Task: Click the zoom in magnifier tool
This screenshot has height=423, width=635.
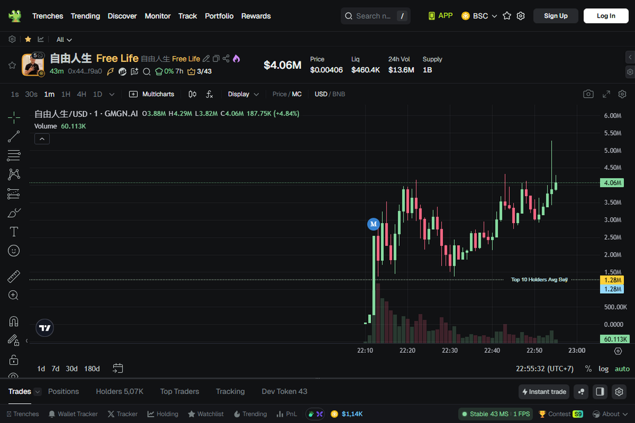Action: [14, 295]
